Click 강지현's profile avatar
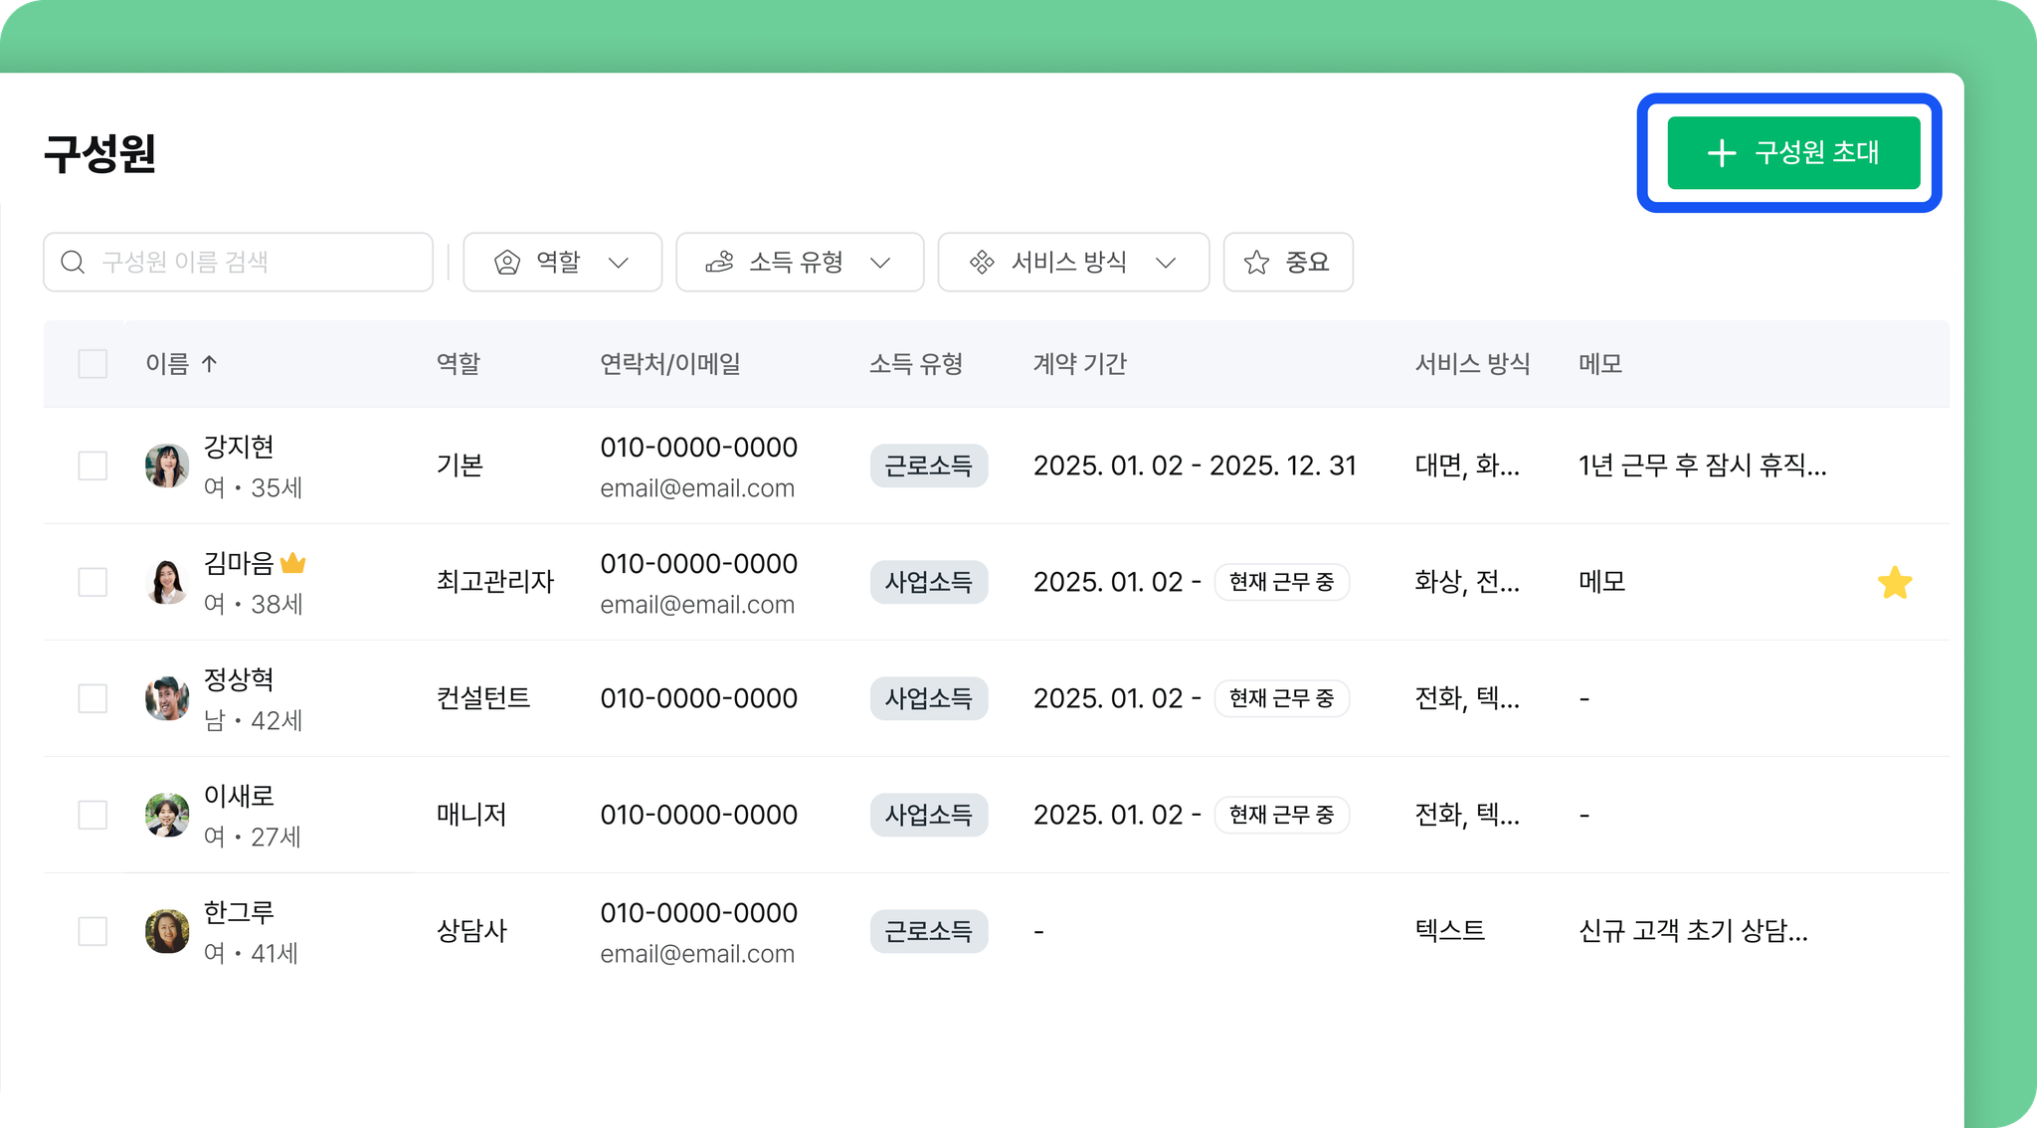 [x=167, y=466]
